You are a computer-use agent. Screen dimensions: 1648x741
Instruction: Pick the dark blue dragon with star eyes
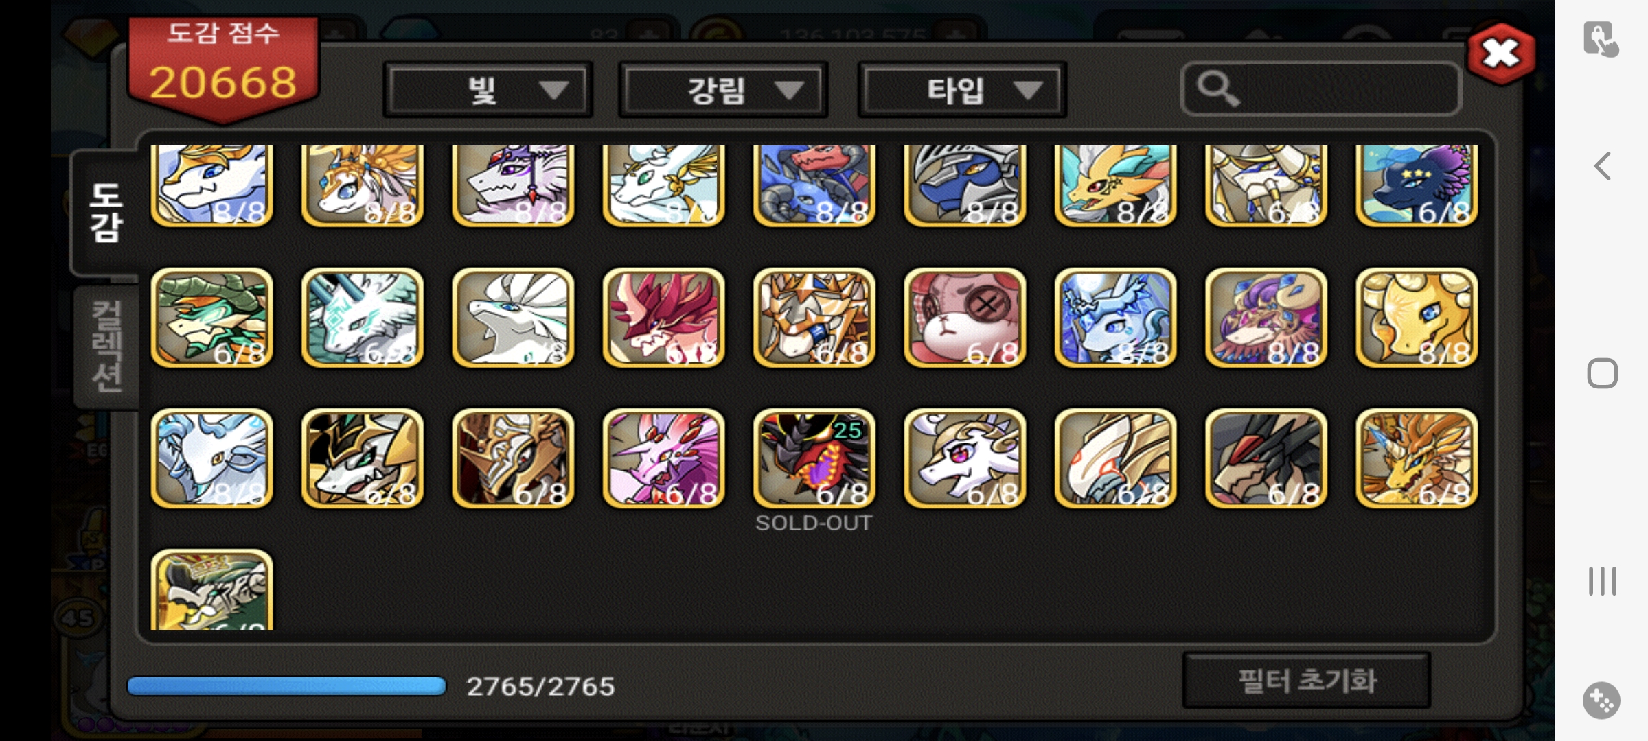coord(1417,185)
